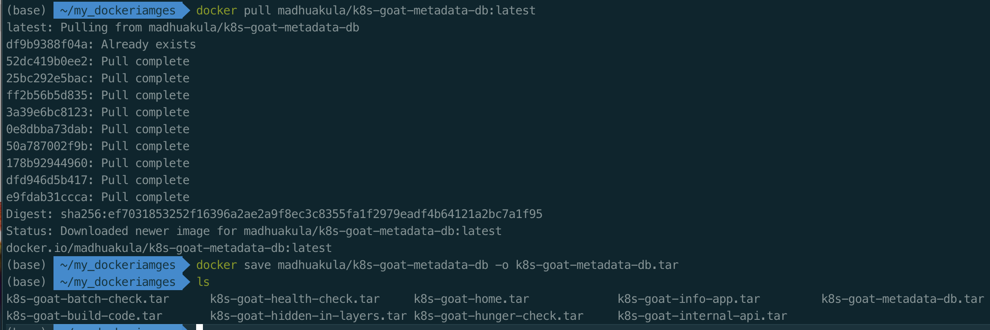
Task: Click the k8s-goat-batch-check.tar file name
Action: point(87,299)
